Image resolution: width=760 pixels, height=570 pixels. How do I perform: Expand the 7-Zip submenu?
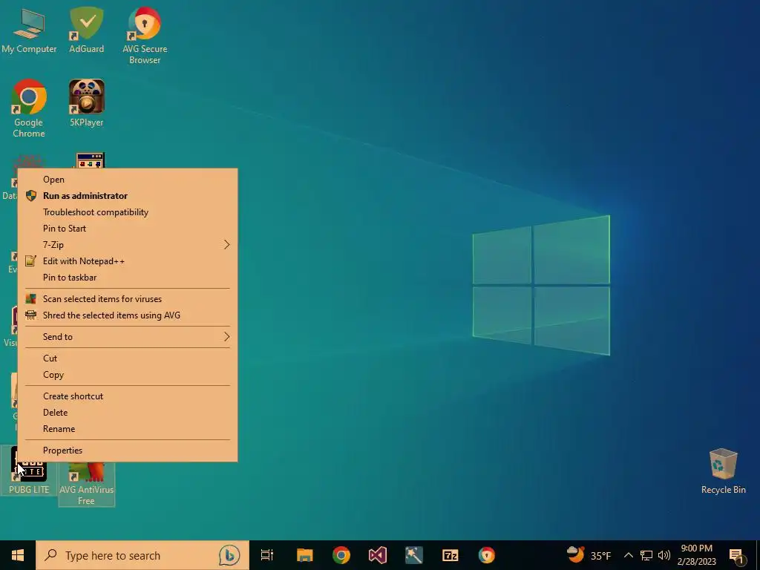point(128,245)
